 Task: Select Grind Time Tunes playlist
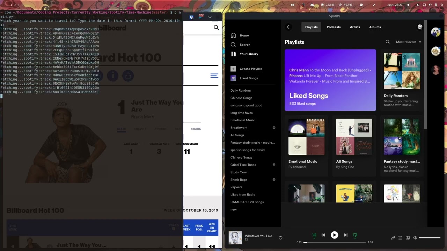click(243, 165)
